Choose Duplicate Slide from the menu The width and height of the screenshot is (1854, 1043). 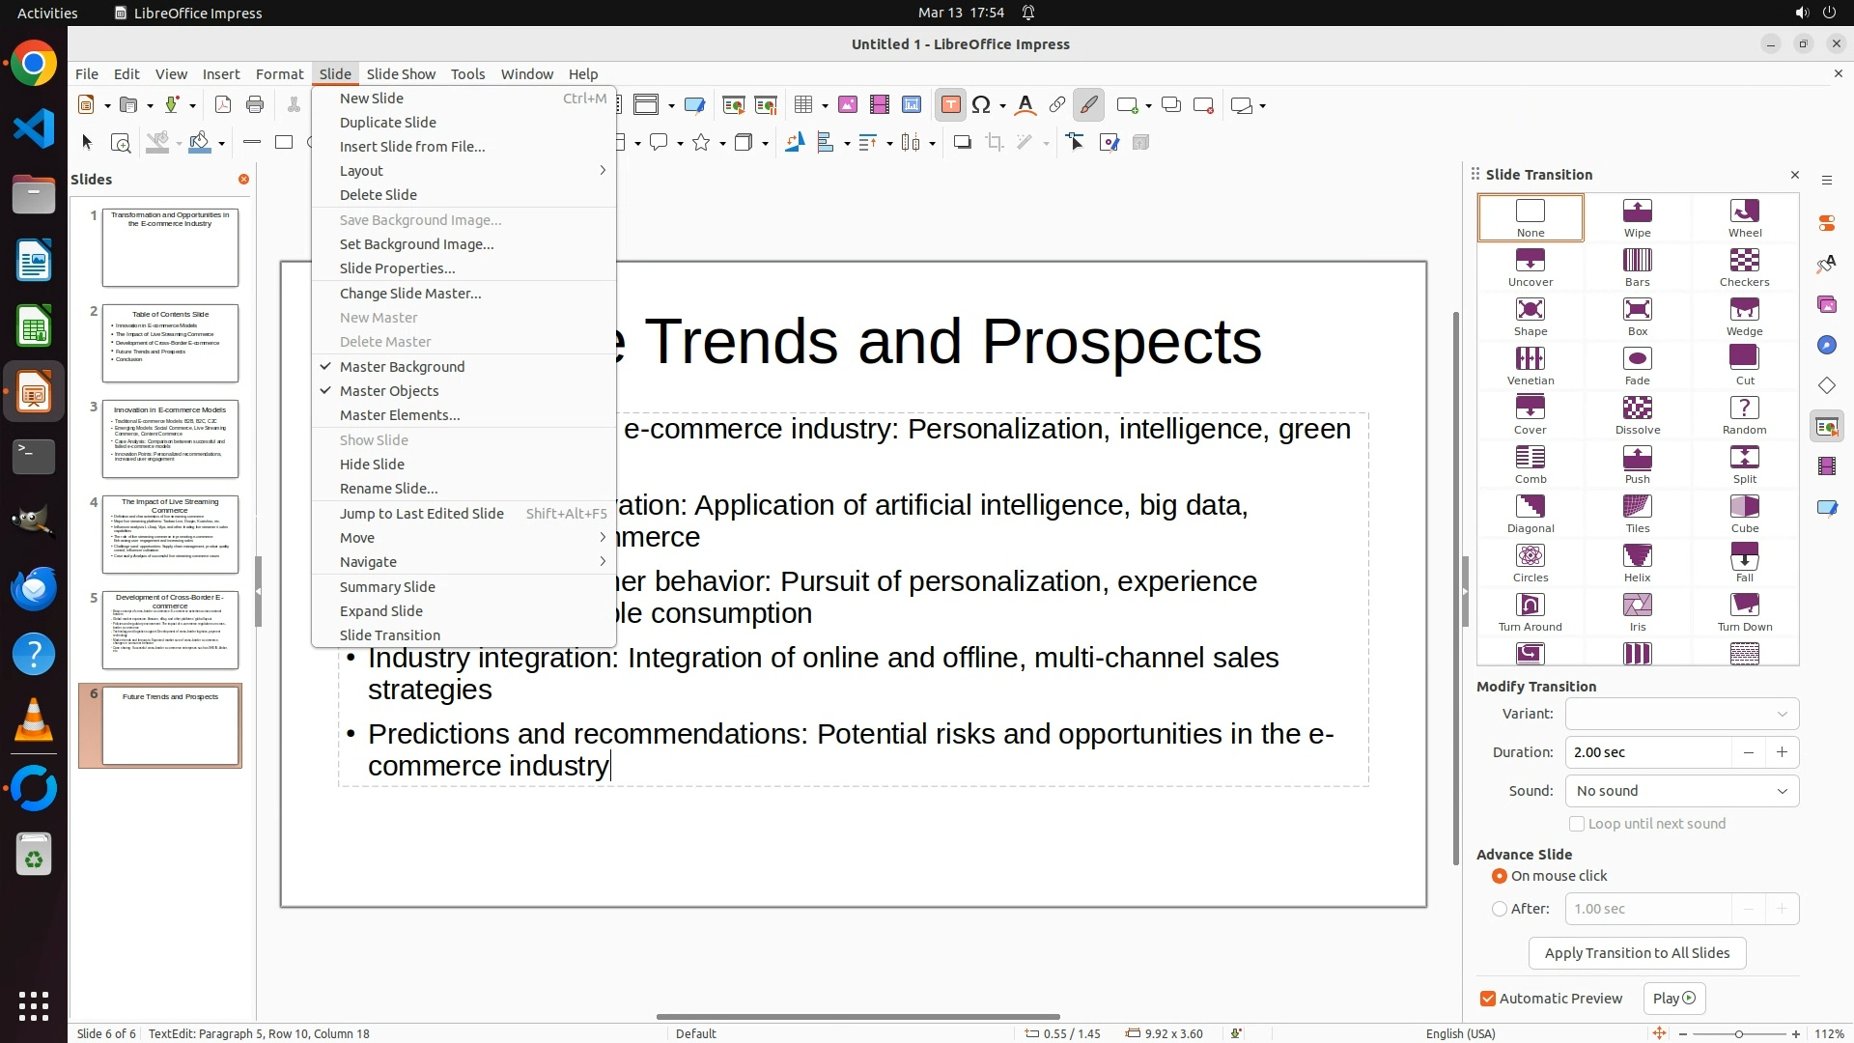coord(387,123)
